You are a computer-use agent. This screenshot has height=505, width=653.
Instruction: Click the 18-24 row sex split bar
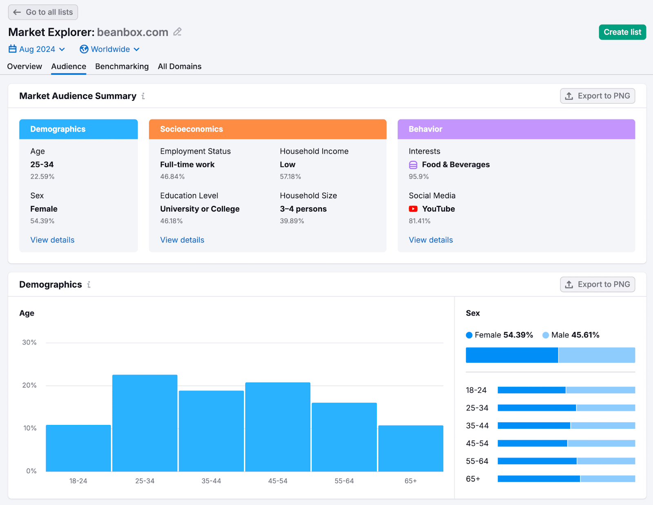pyautogui.click(x=566, y=390)
